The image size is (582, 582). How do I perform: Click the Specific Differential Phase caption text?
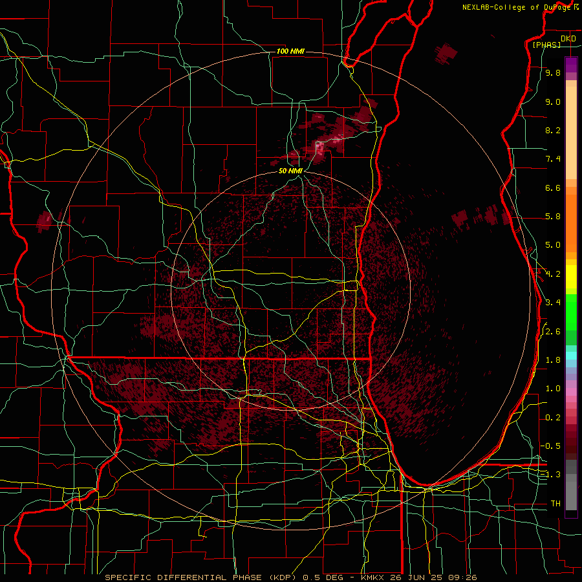click(x=291, y=577)
